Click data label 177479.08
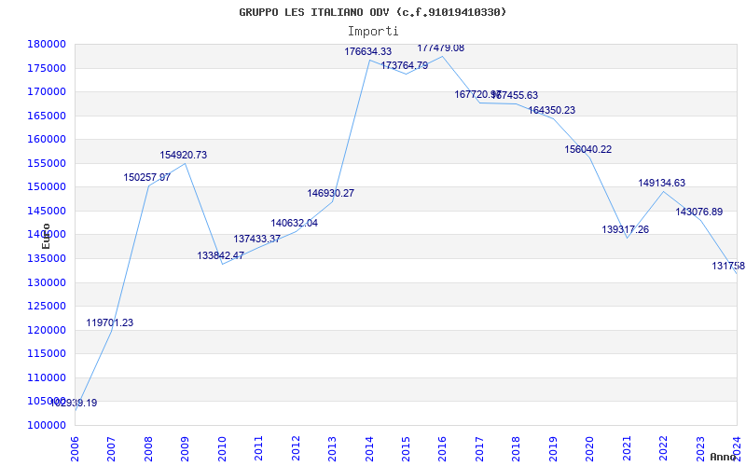746x466 pixels. point(440,48)
